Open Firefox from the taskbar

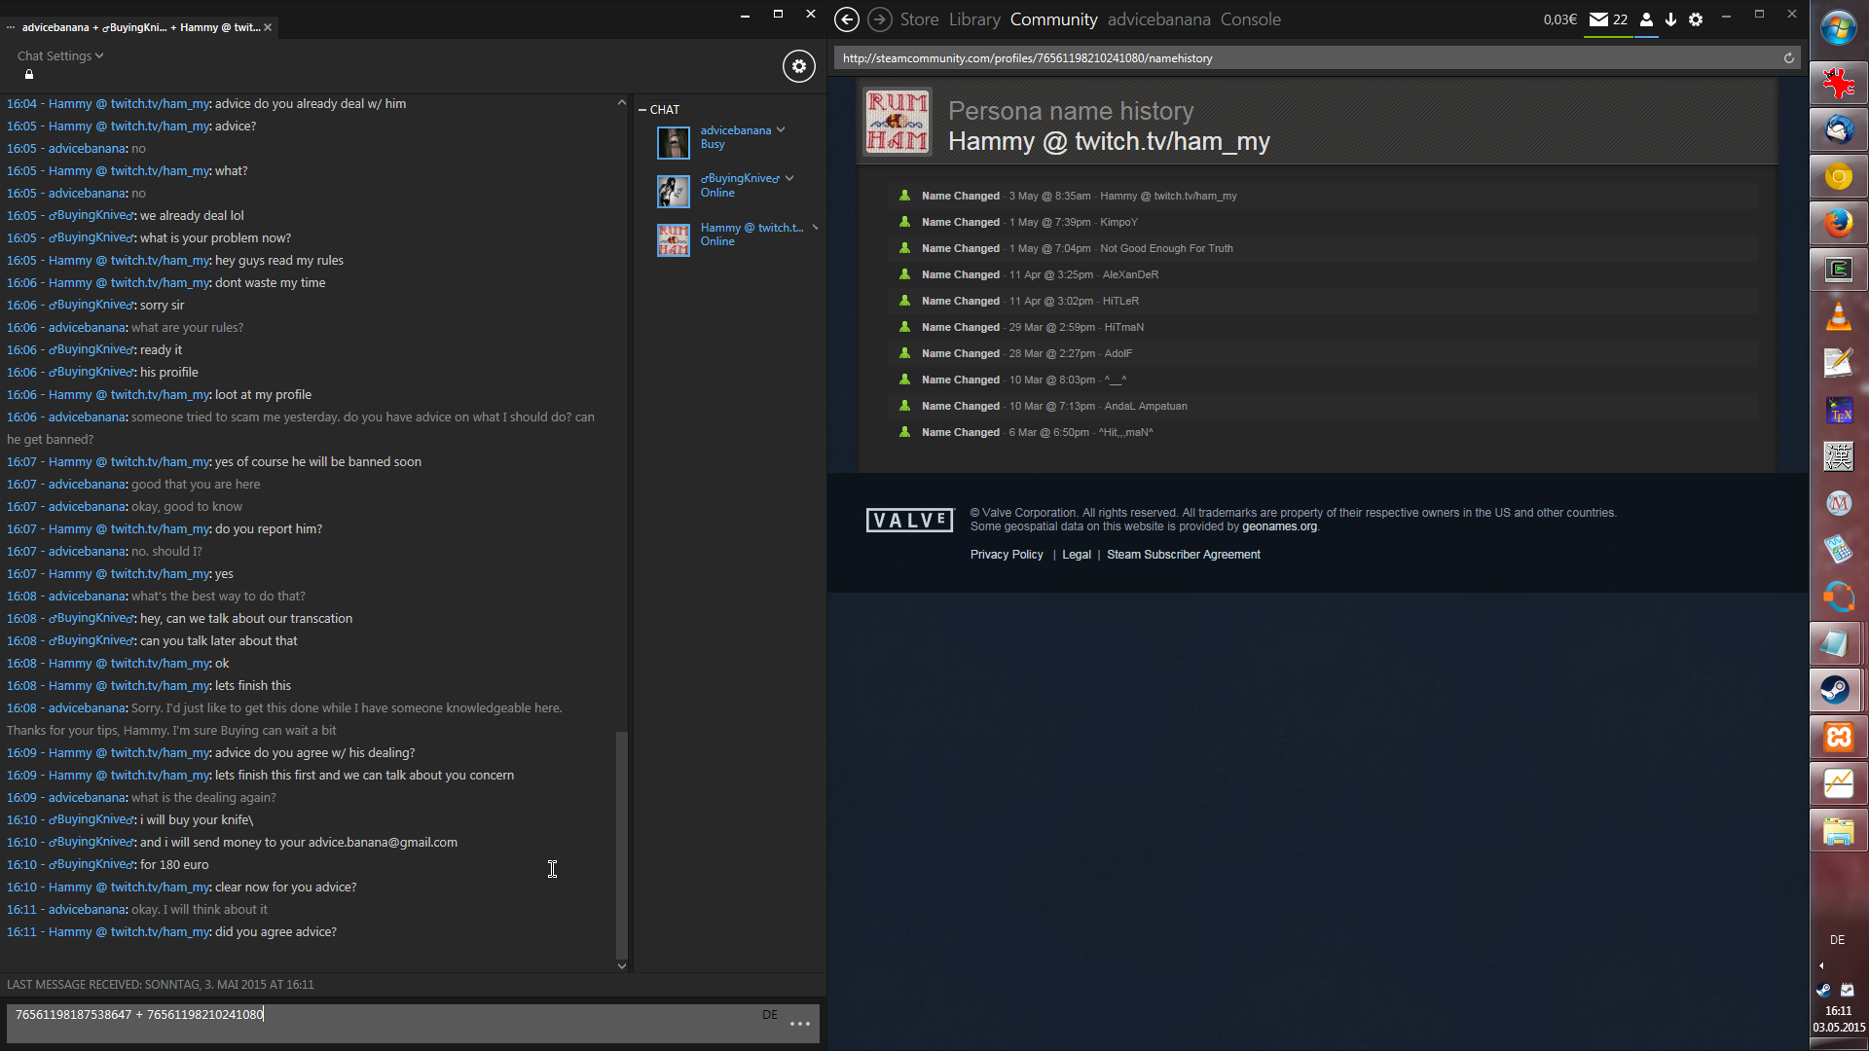pos(1838,224)
